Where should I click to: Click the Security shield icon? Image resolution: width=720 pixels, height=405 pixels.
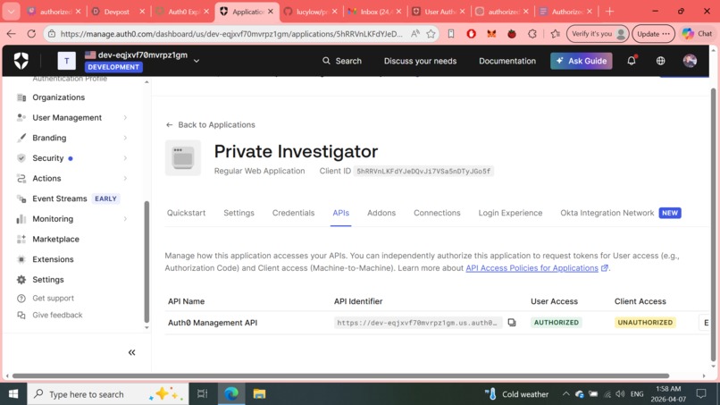21,158
